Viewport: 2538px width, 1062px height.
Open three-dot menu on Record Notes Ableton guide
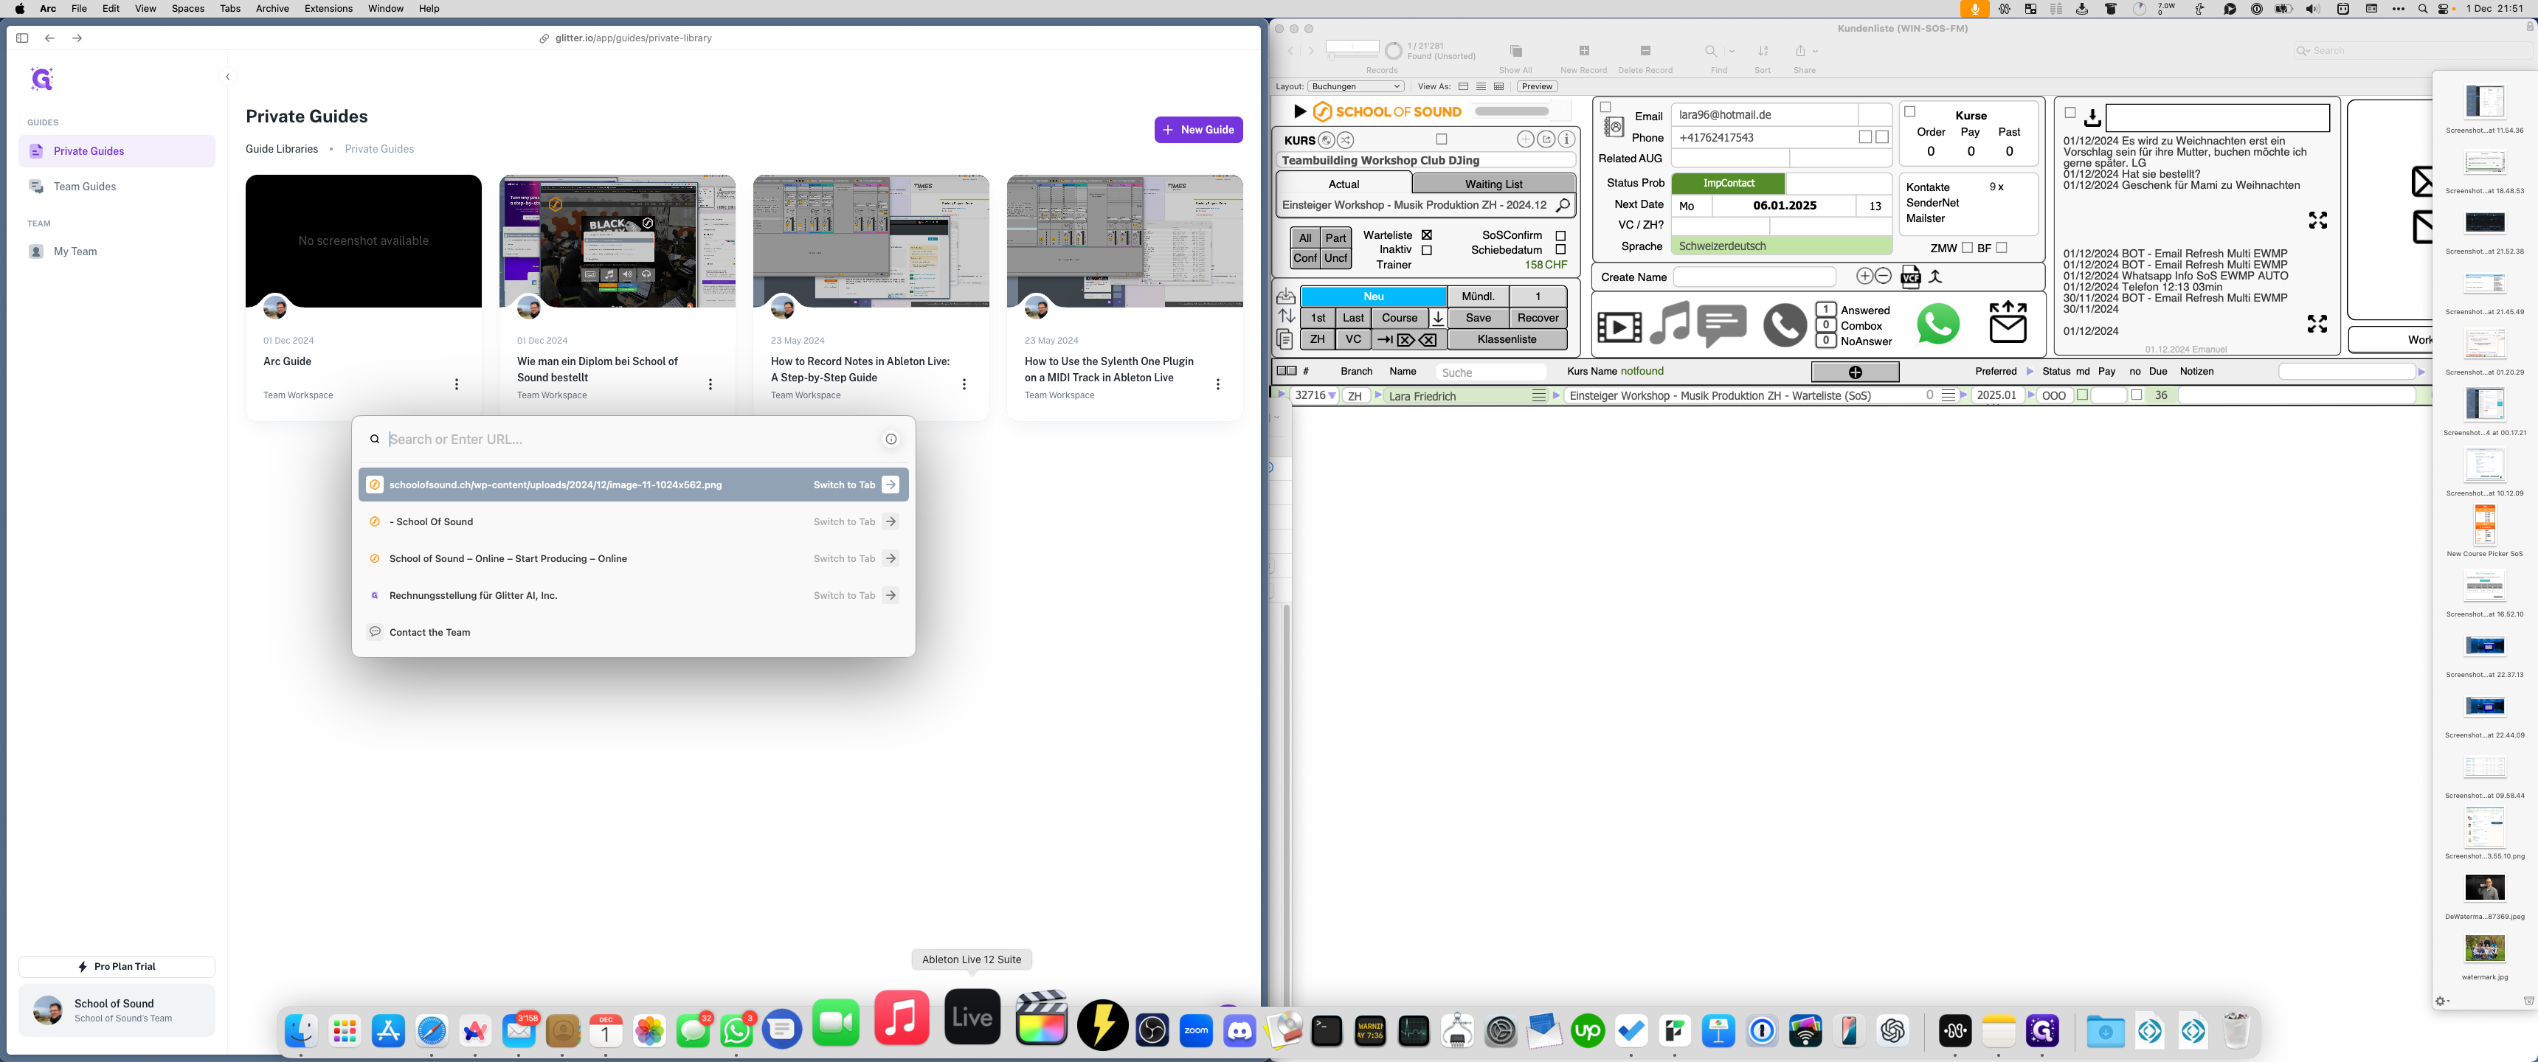pos(964,384)
